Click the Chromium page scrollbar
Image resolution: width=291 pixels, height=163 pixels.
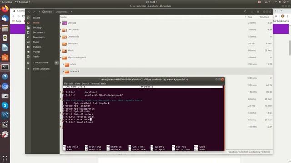pos(290,48)
